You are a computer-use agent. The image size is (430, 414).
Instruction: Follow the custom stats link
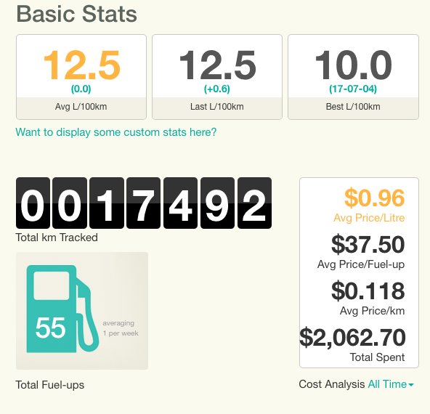coord(116,132)
